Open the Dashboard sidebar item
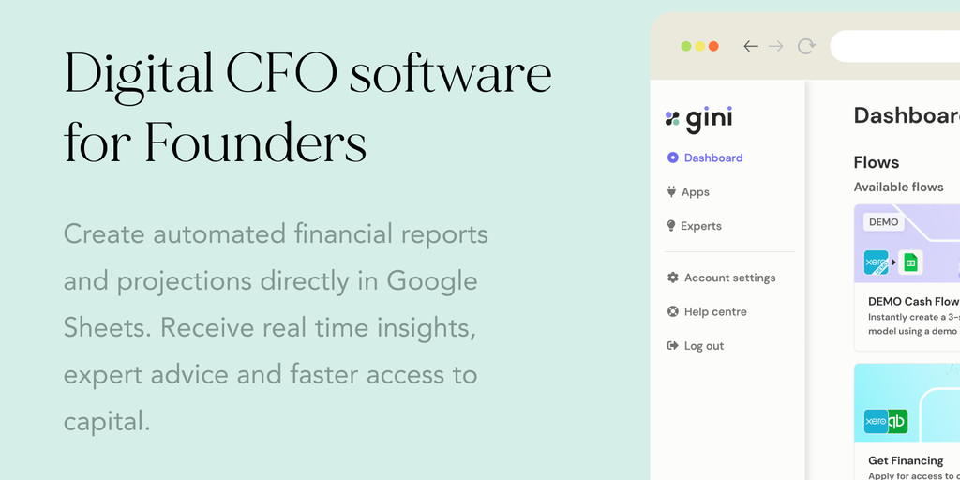960x480 pixels. [712, 158]
